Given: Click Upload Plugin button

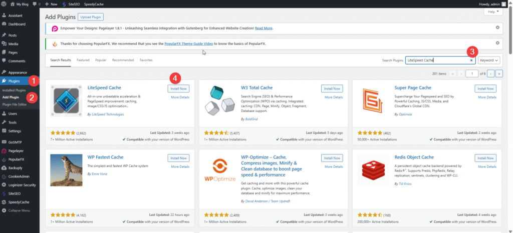Looking at the screenshot, I should (x=91, y=17).
